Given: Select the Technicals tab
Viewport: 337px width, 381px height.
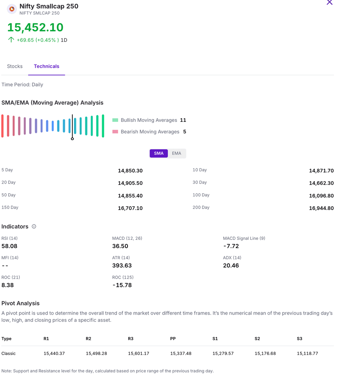Looking at the screenshot, I should point(47,66).
